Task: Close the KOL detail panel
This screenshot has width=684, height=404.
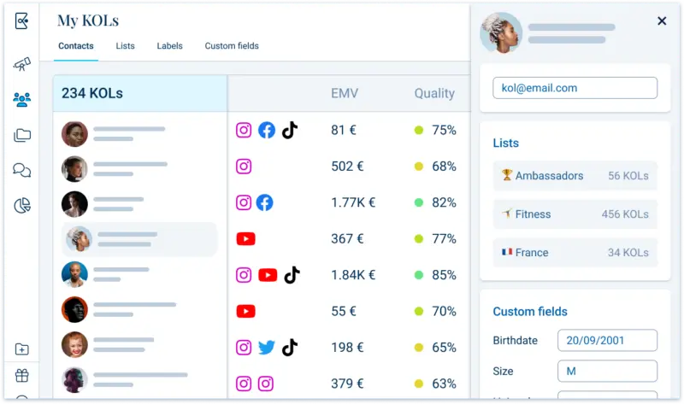Action: pos(662,21)
